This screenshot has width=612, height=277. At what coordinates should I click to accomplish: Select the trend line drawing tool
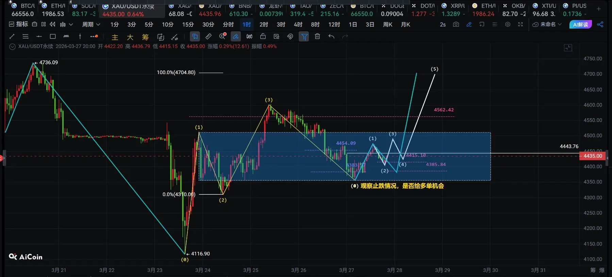point(12,36)
